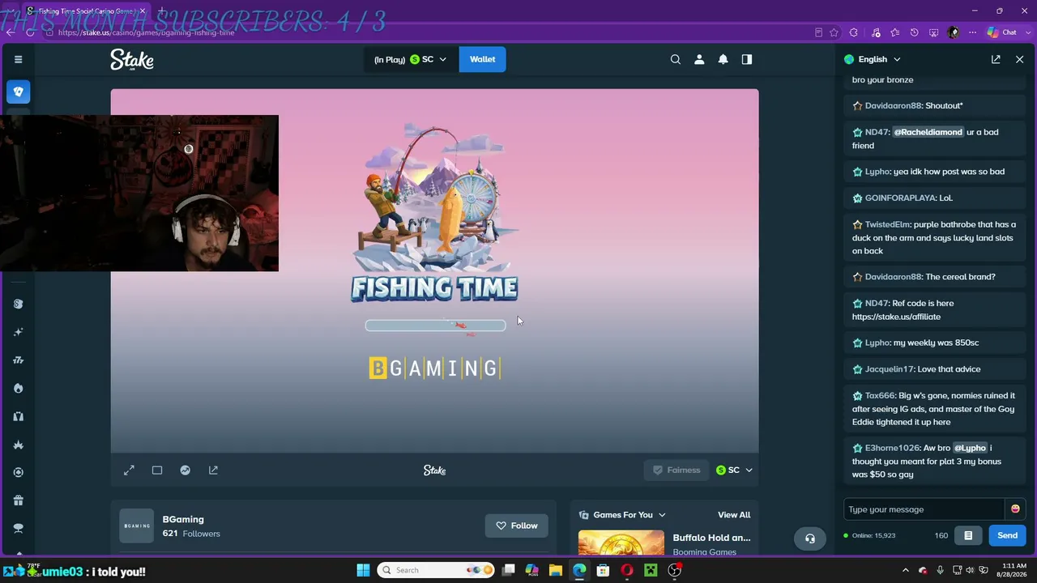Open the shield icon in left sidebar

[x=18, y=91]
